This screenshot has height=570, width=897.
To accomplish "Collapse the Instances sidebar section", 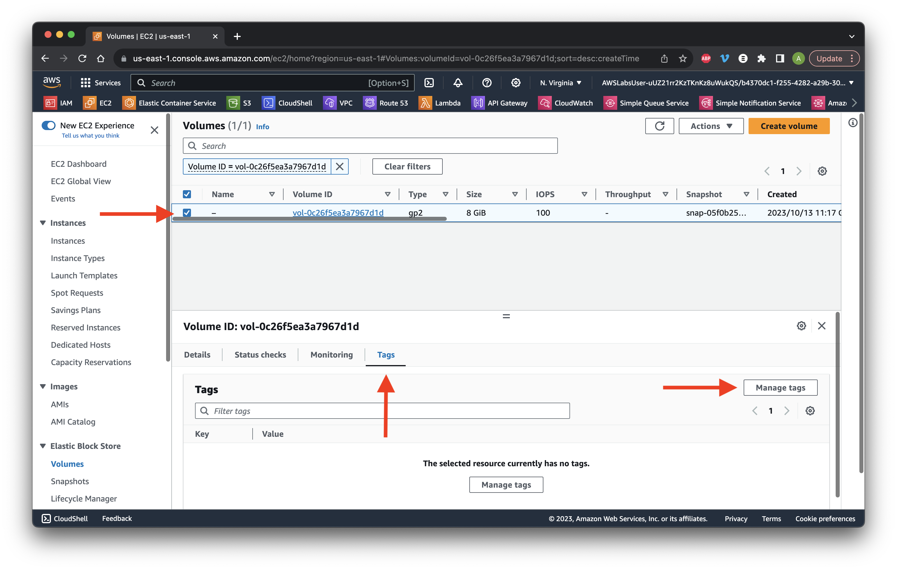I will click(43, 223).
